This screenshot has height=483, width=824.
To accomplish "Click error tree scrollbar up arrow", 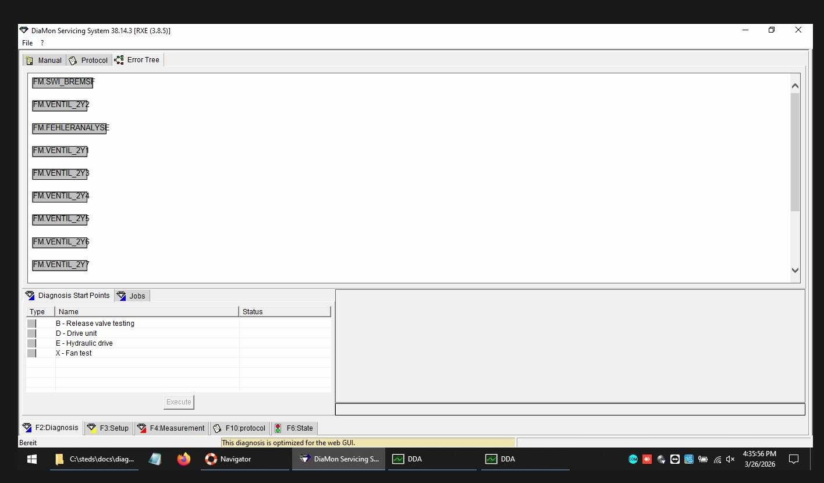I will click(795, 86).
